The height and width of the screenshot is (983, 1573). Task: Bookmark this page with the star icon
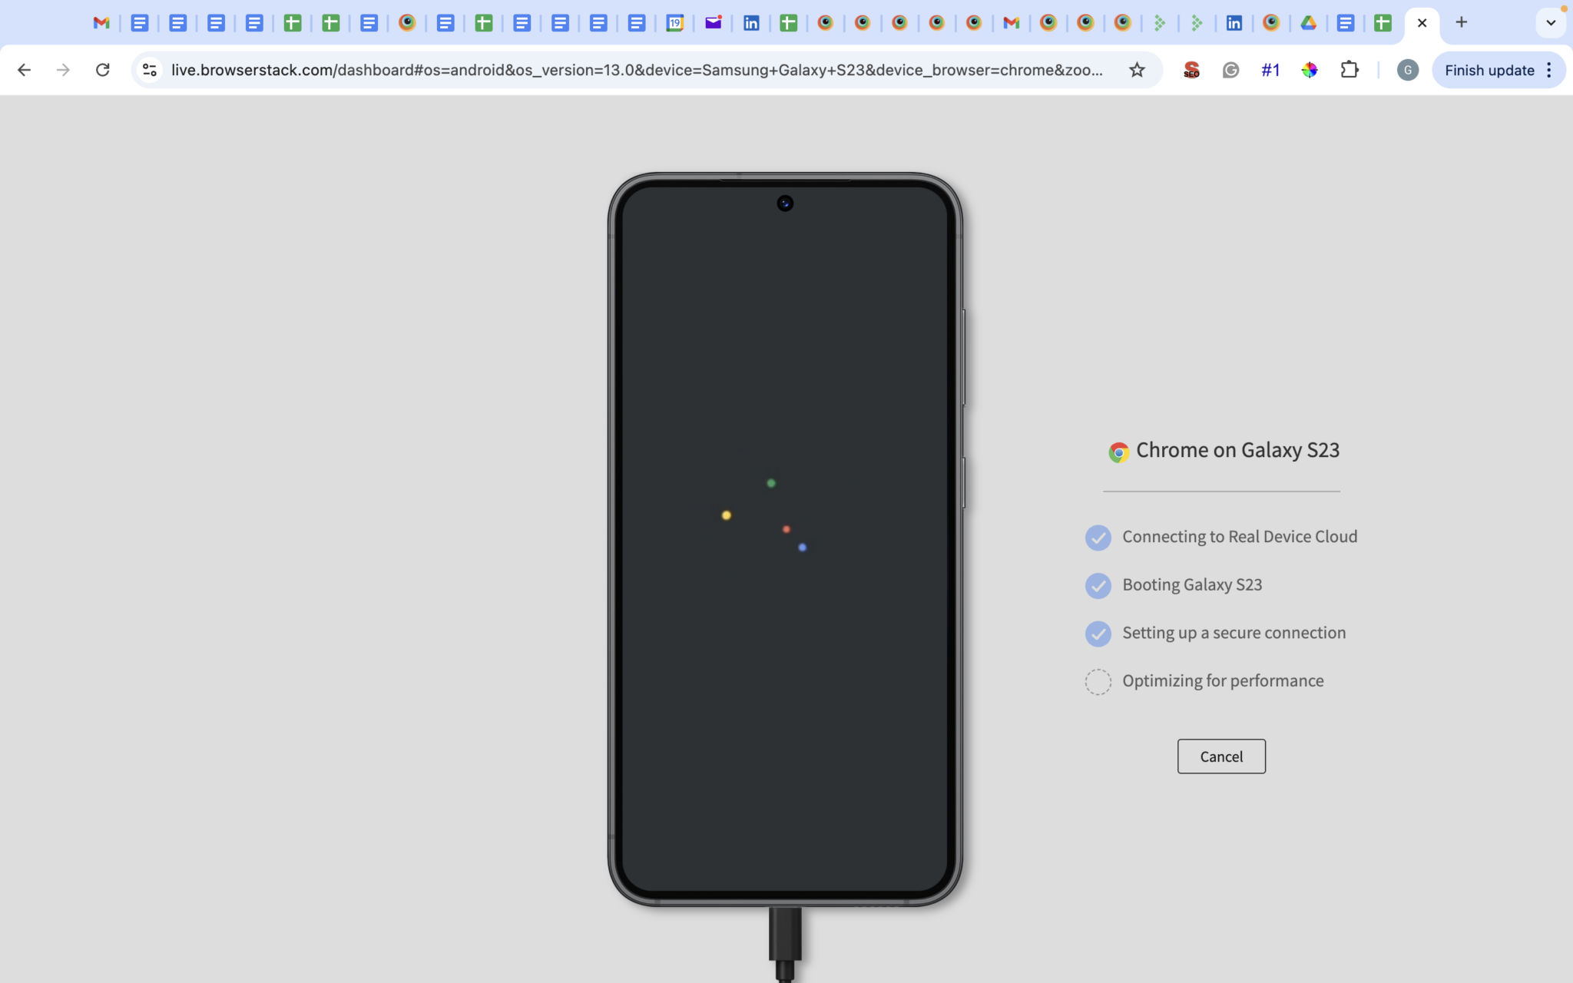click(x=1137, y=70)
